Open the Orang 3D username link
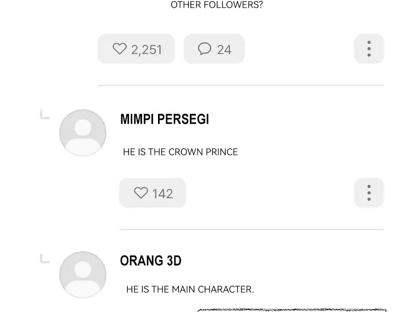 (x=150, y=261)
